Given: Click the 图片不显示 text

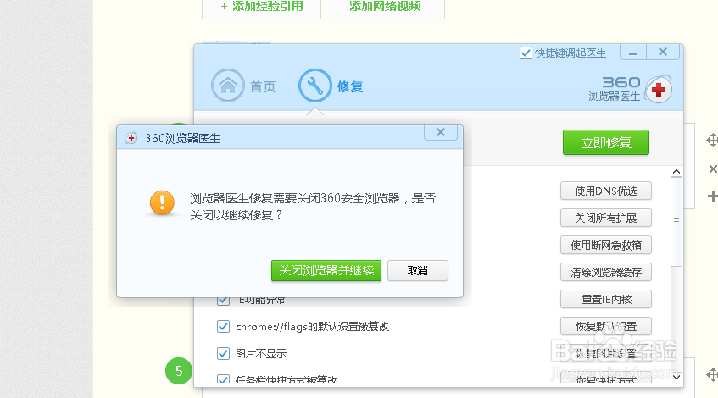Looking at the screenshot, I should (261, 354).
